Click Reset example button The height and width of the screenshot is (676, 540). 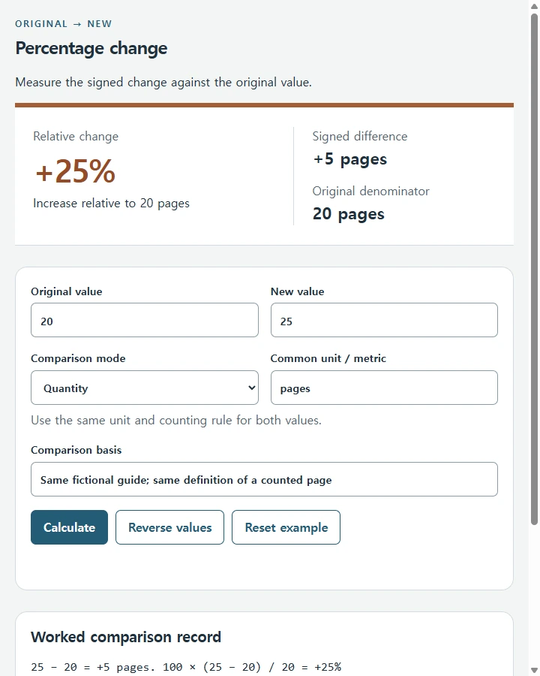[x=286, y=527]
